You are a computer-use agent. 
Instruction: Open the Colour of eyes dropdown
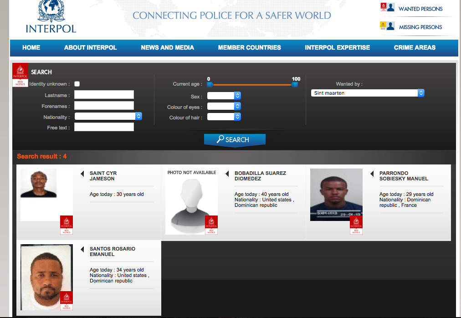pyautogui.click(x=224, y=106)
